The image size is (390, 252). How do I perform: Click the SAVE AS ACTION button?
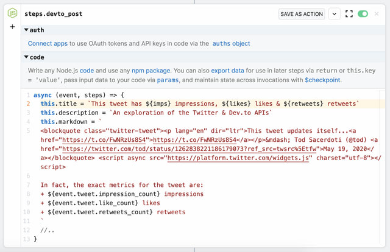[x=302, y=14]
